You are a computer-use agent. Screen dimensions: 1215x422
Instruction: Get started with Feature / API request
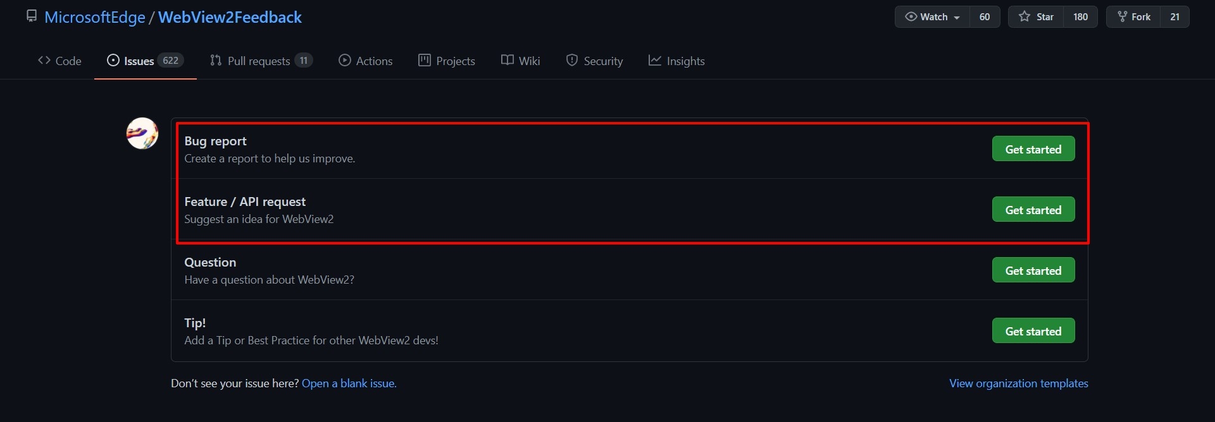pyautogui.click(x=1033, y=210)
